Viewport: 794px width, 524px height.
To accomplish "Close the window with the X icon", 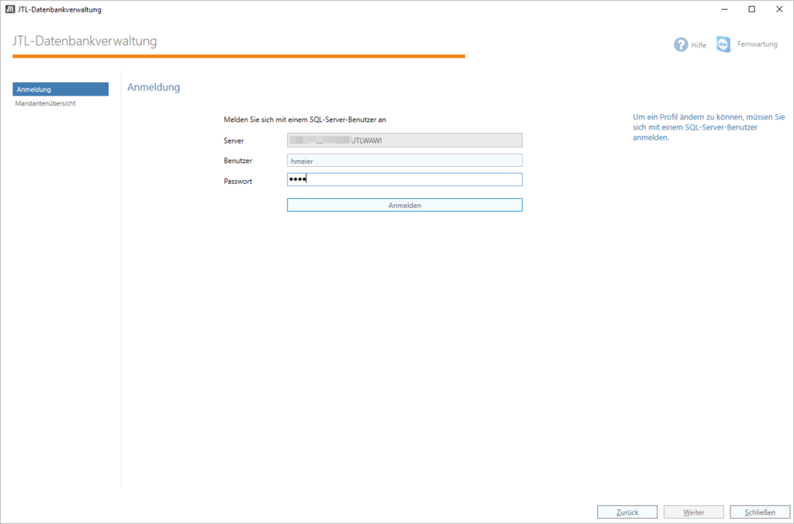I will [x=778, y=9].
